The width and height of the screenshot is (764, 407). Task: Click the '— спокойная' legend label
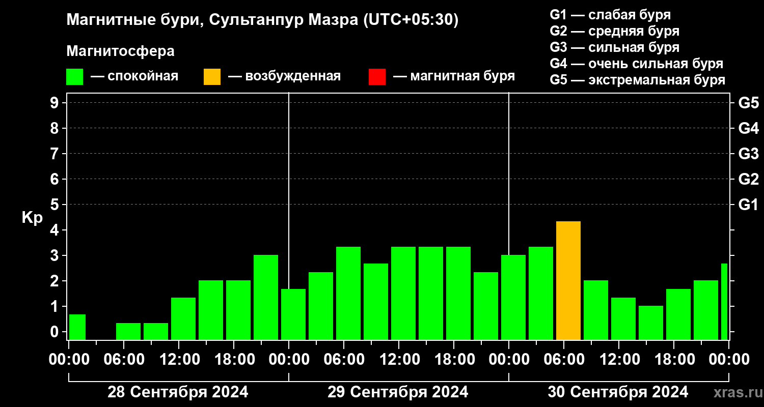click(134, 76)
